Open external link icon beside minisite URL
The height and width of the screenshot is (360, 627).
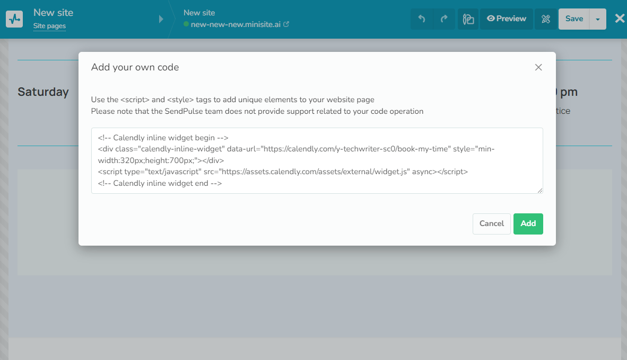pos(286,24)
